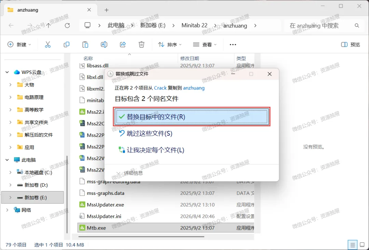Sort by the 名称 column header
The height and width of the screenshot is (250, 369).
pyautogui.click(x=88, y=58)
